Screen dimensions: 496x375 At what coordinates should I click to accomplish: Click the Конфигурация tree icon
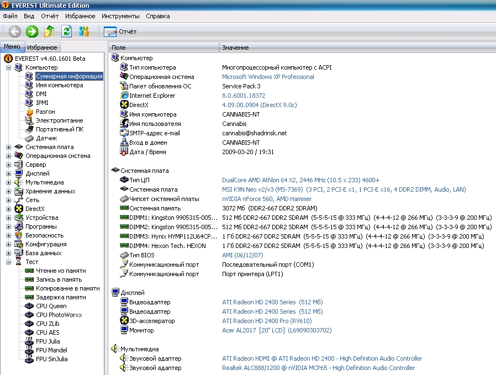[x=19, y=244]
